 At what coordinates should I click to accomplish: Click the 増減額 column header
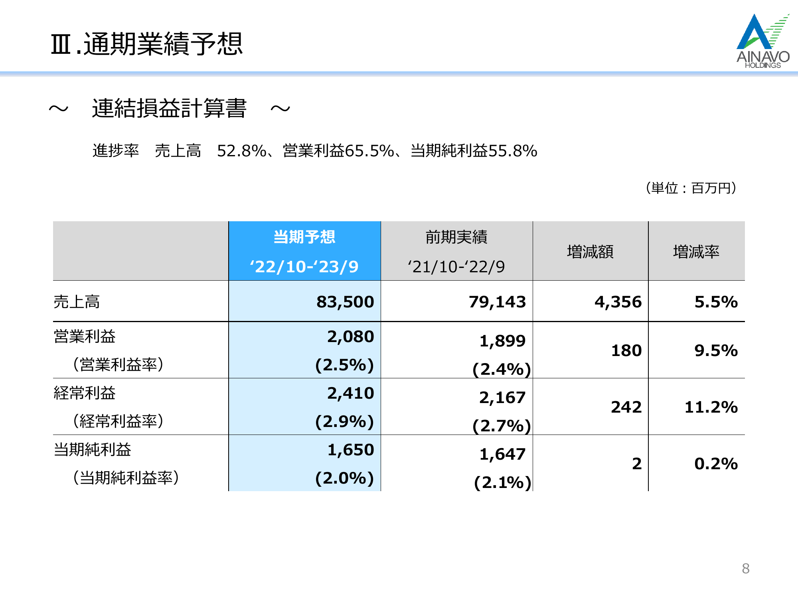point(590,252)
